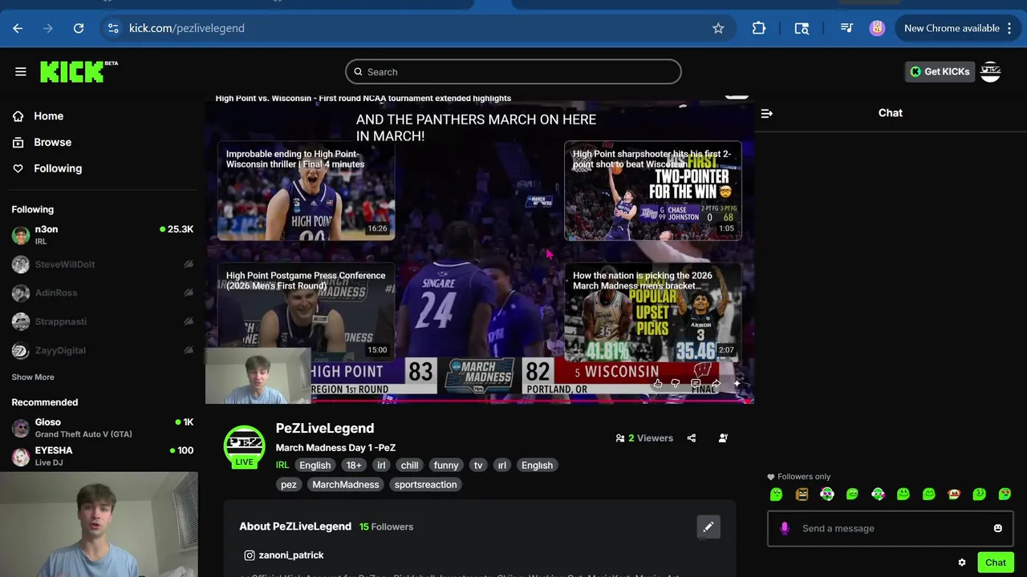Click the thumbs down icon on video
Screen dimensions: 1027x577
[x=676, y=384]
